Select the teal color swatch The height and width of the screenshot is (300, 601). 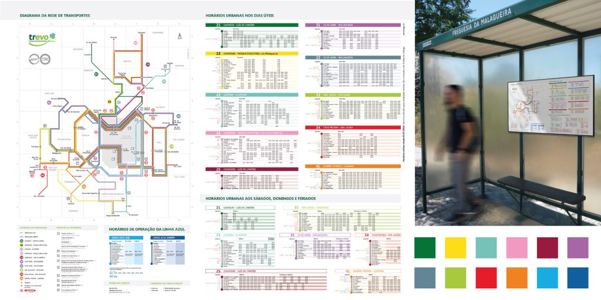tap(486, 248)
